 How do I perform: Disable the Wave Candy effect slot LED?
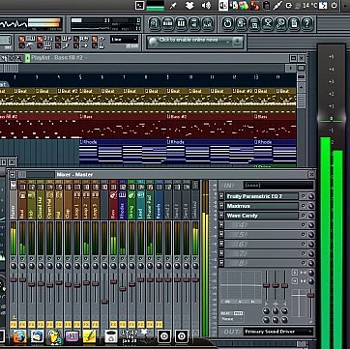303,216
